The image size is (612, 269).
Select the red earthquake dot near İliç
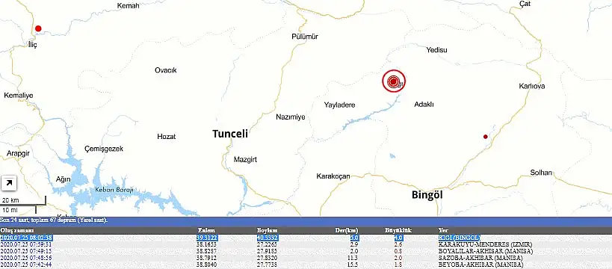(x=38, y=28)
